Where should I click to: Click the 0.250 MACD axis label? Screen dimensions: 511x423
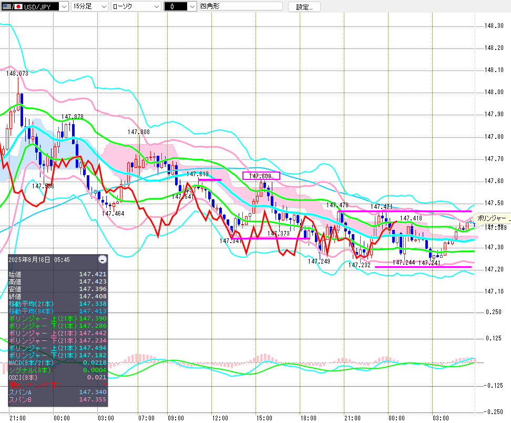[x=494, y=312]
